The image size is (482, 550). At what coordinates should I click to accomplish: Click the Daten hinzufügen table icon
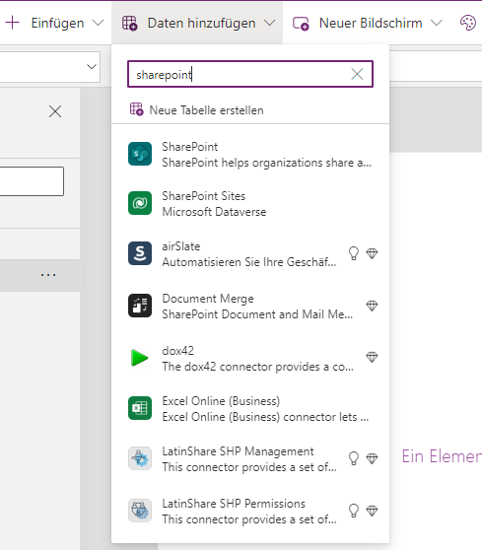click(129, 23)
